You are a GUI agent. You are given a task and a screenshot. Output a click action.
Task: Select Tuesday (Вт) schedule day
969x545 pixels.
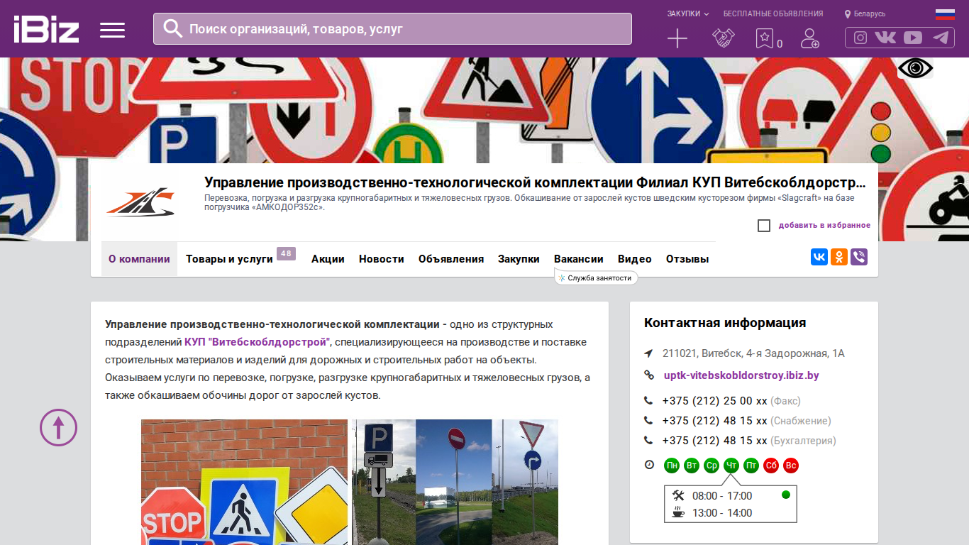click(692, 466)
